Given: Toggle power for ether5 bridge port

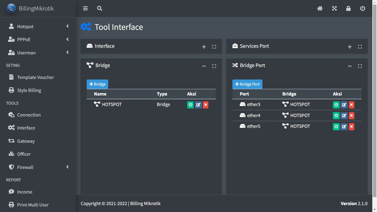Looking at the screenshot, I should click(x=336, y=127).
